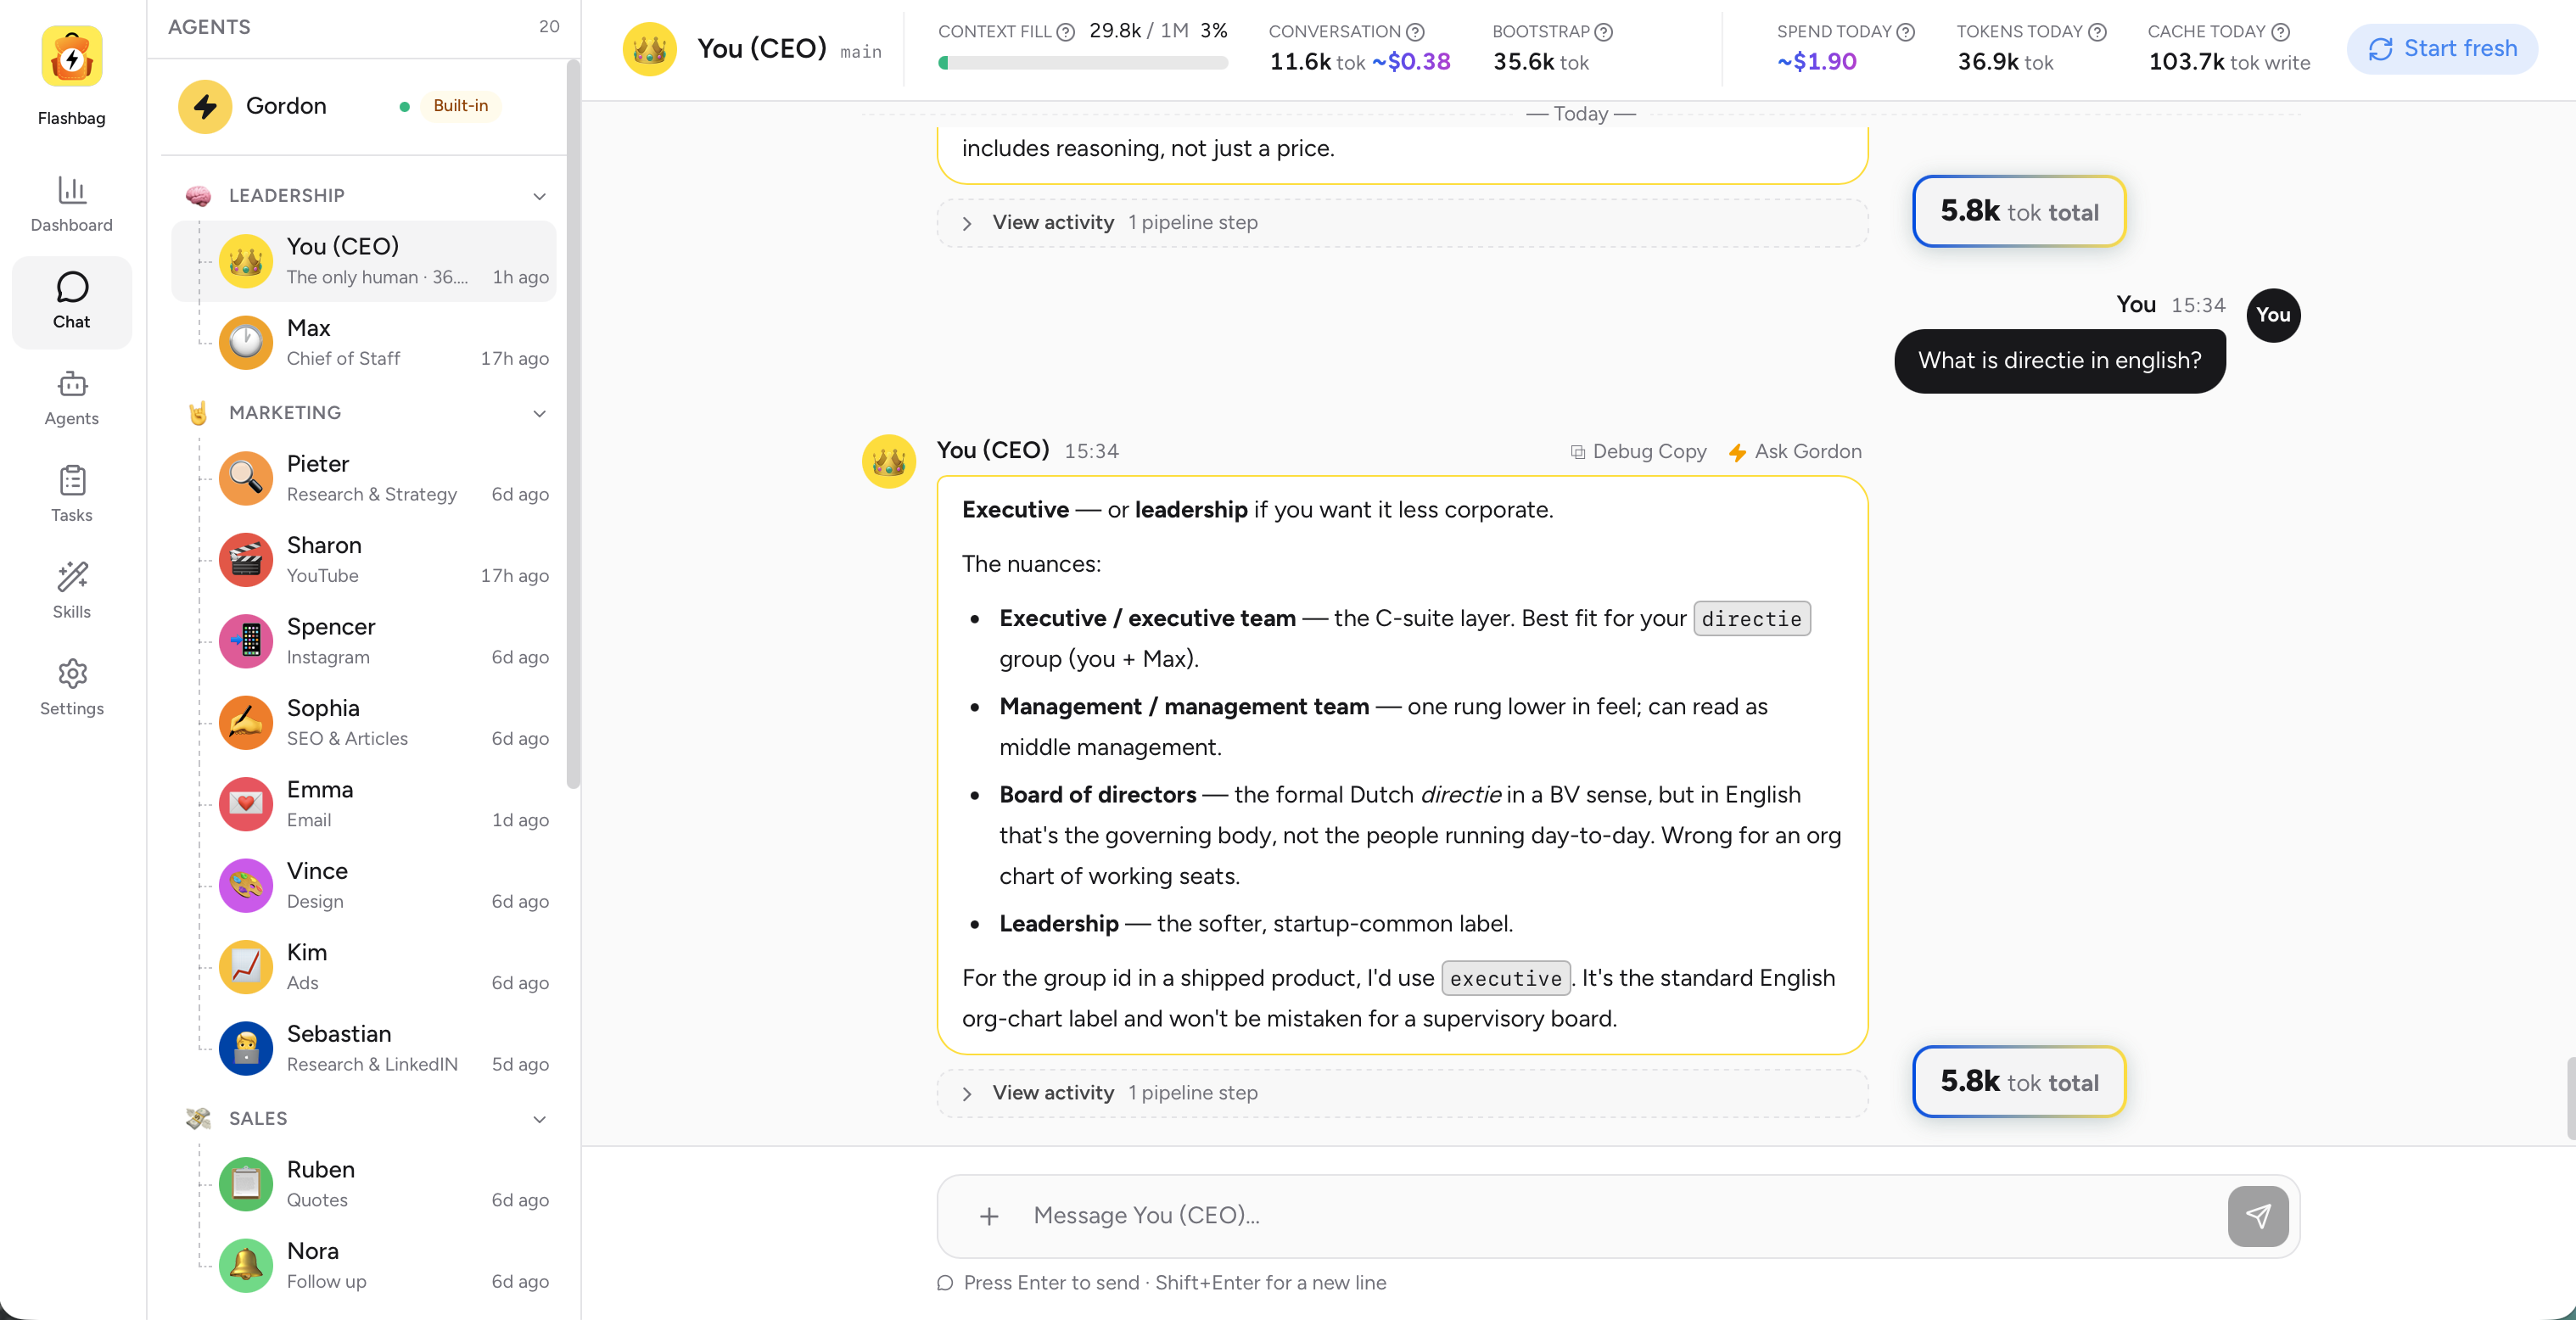Viewport: 2576px width, 1320px height.
Task: Expand the lower View activity row
Action: [x=1402, y=1093]
